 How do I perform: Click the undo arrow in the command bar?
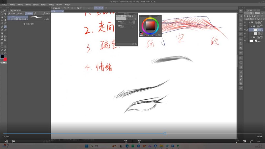pyautogui.click(x=64, y=8)
